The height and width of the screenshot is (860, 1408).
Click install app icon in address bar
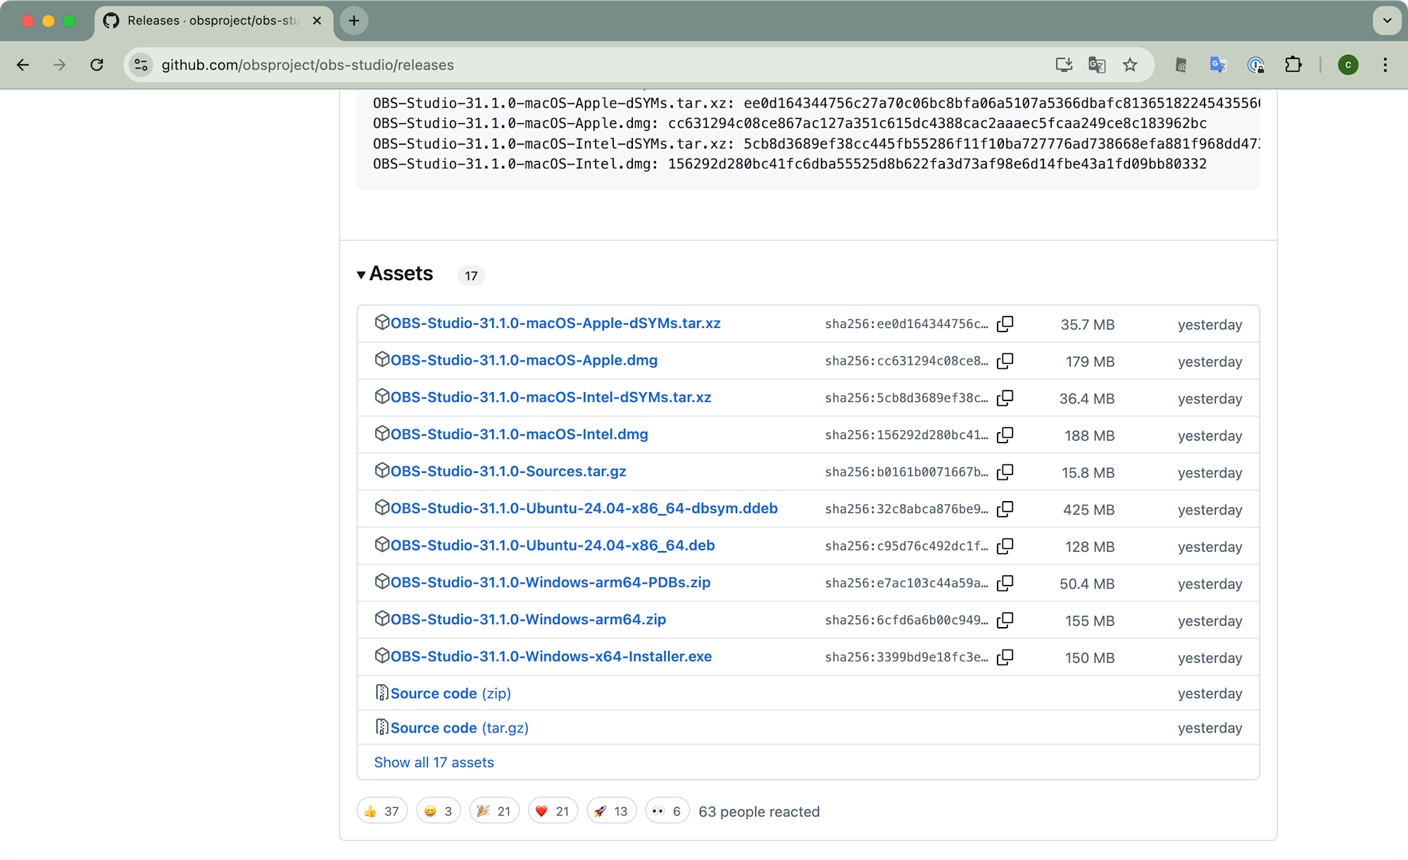coord(1064,65)
